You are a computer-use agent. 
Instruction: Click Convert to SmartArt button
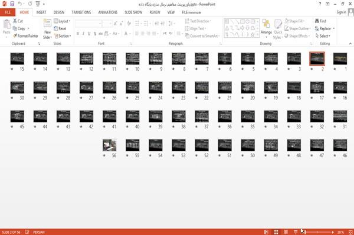[x=202, y=36]
